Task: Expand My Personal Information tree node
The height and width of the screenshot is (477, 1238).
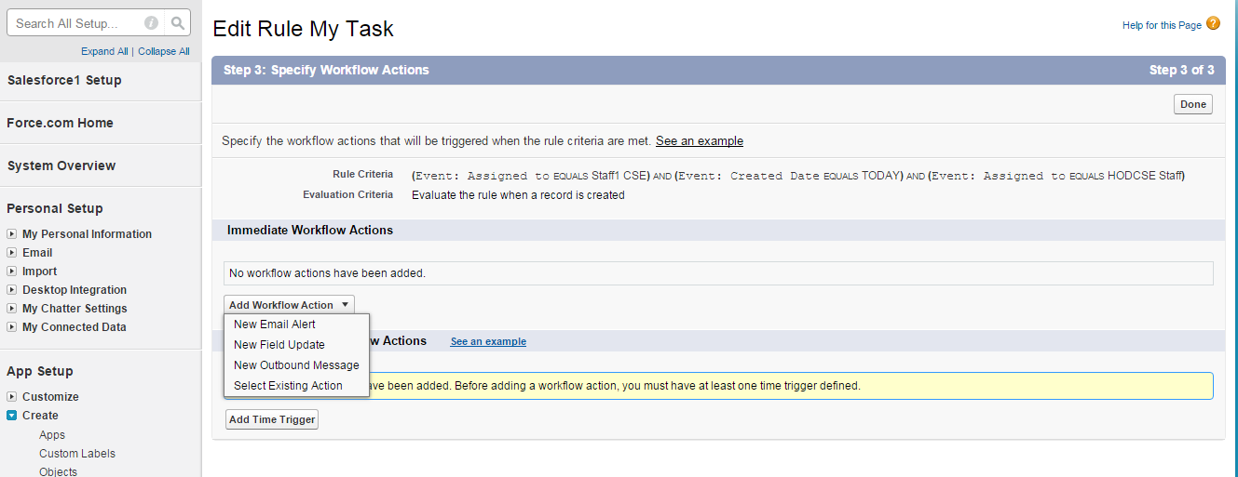Action: point(12,234)
